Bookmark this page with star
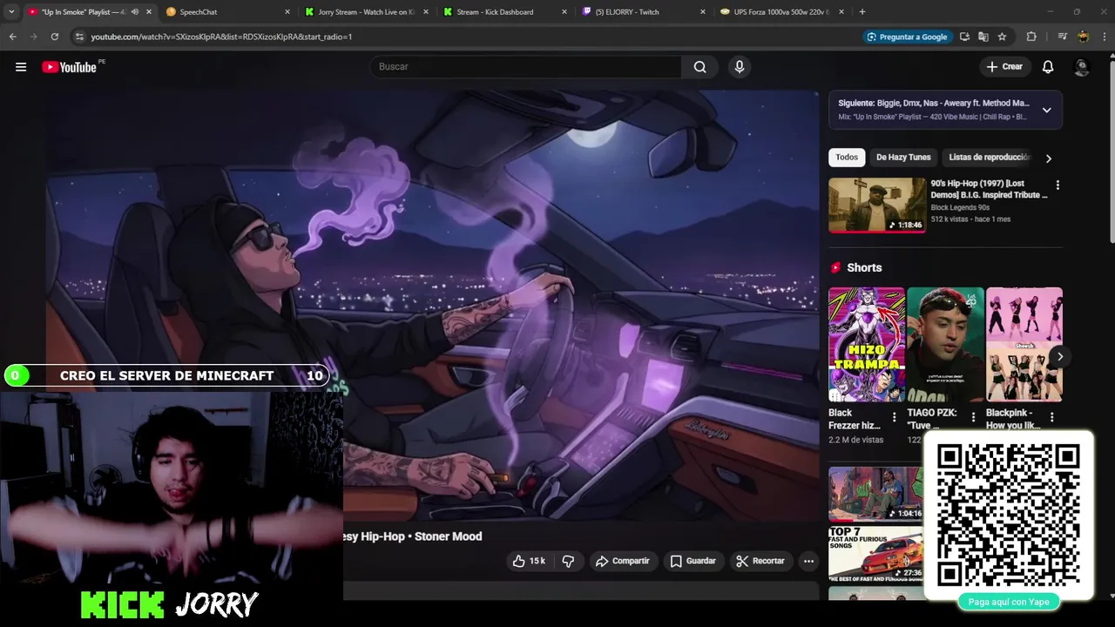 point(1003,37)
